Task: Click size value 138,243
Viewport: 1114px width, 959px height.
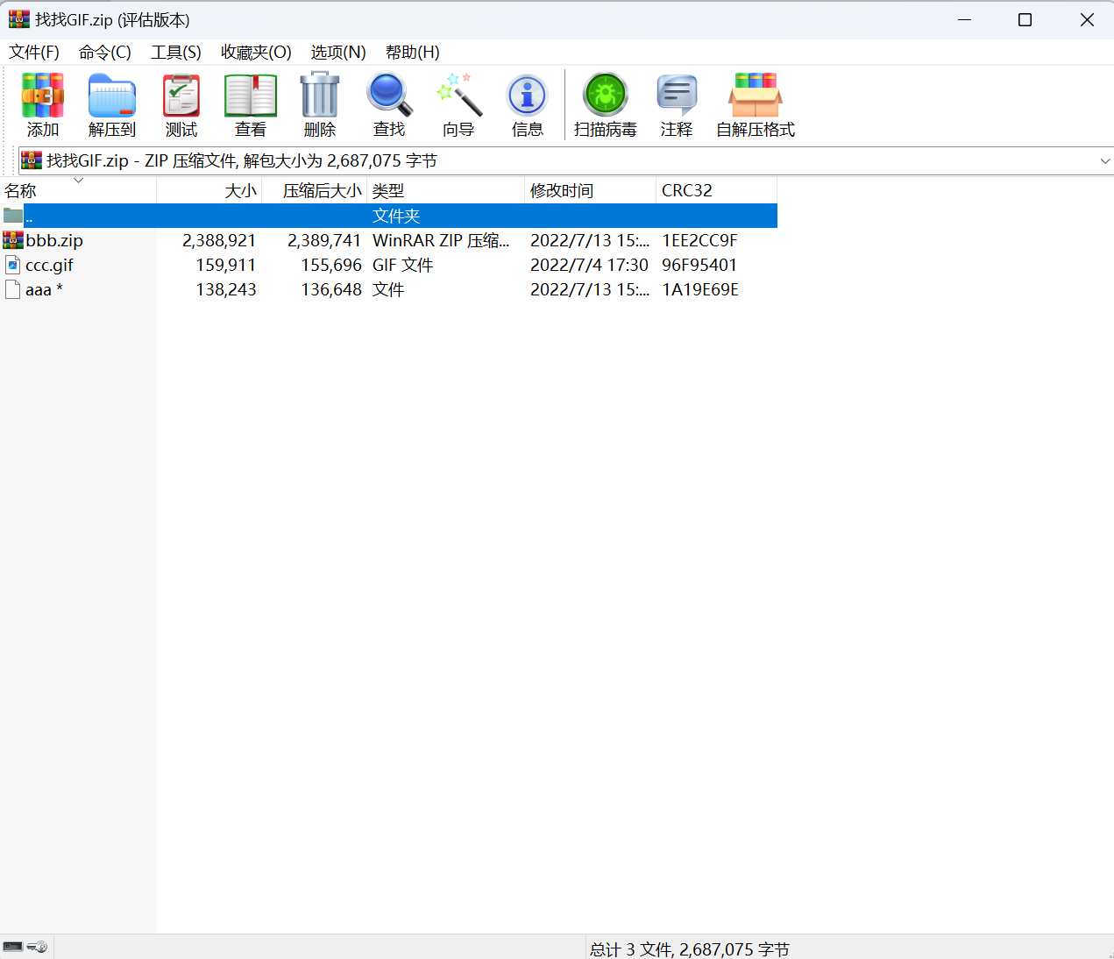Action: [x=226, y=289]
